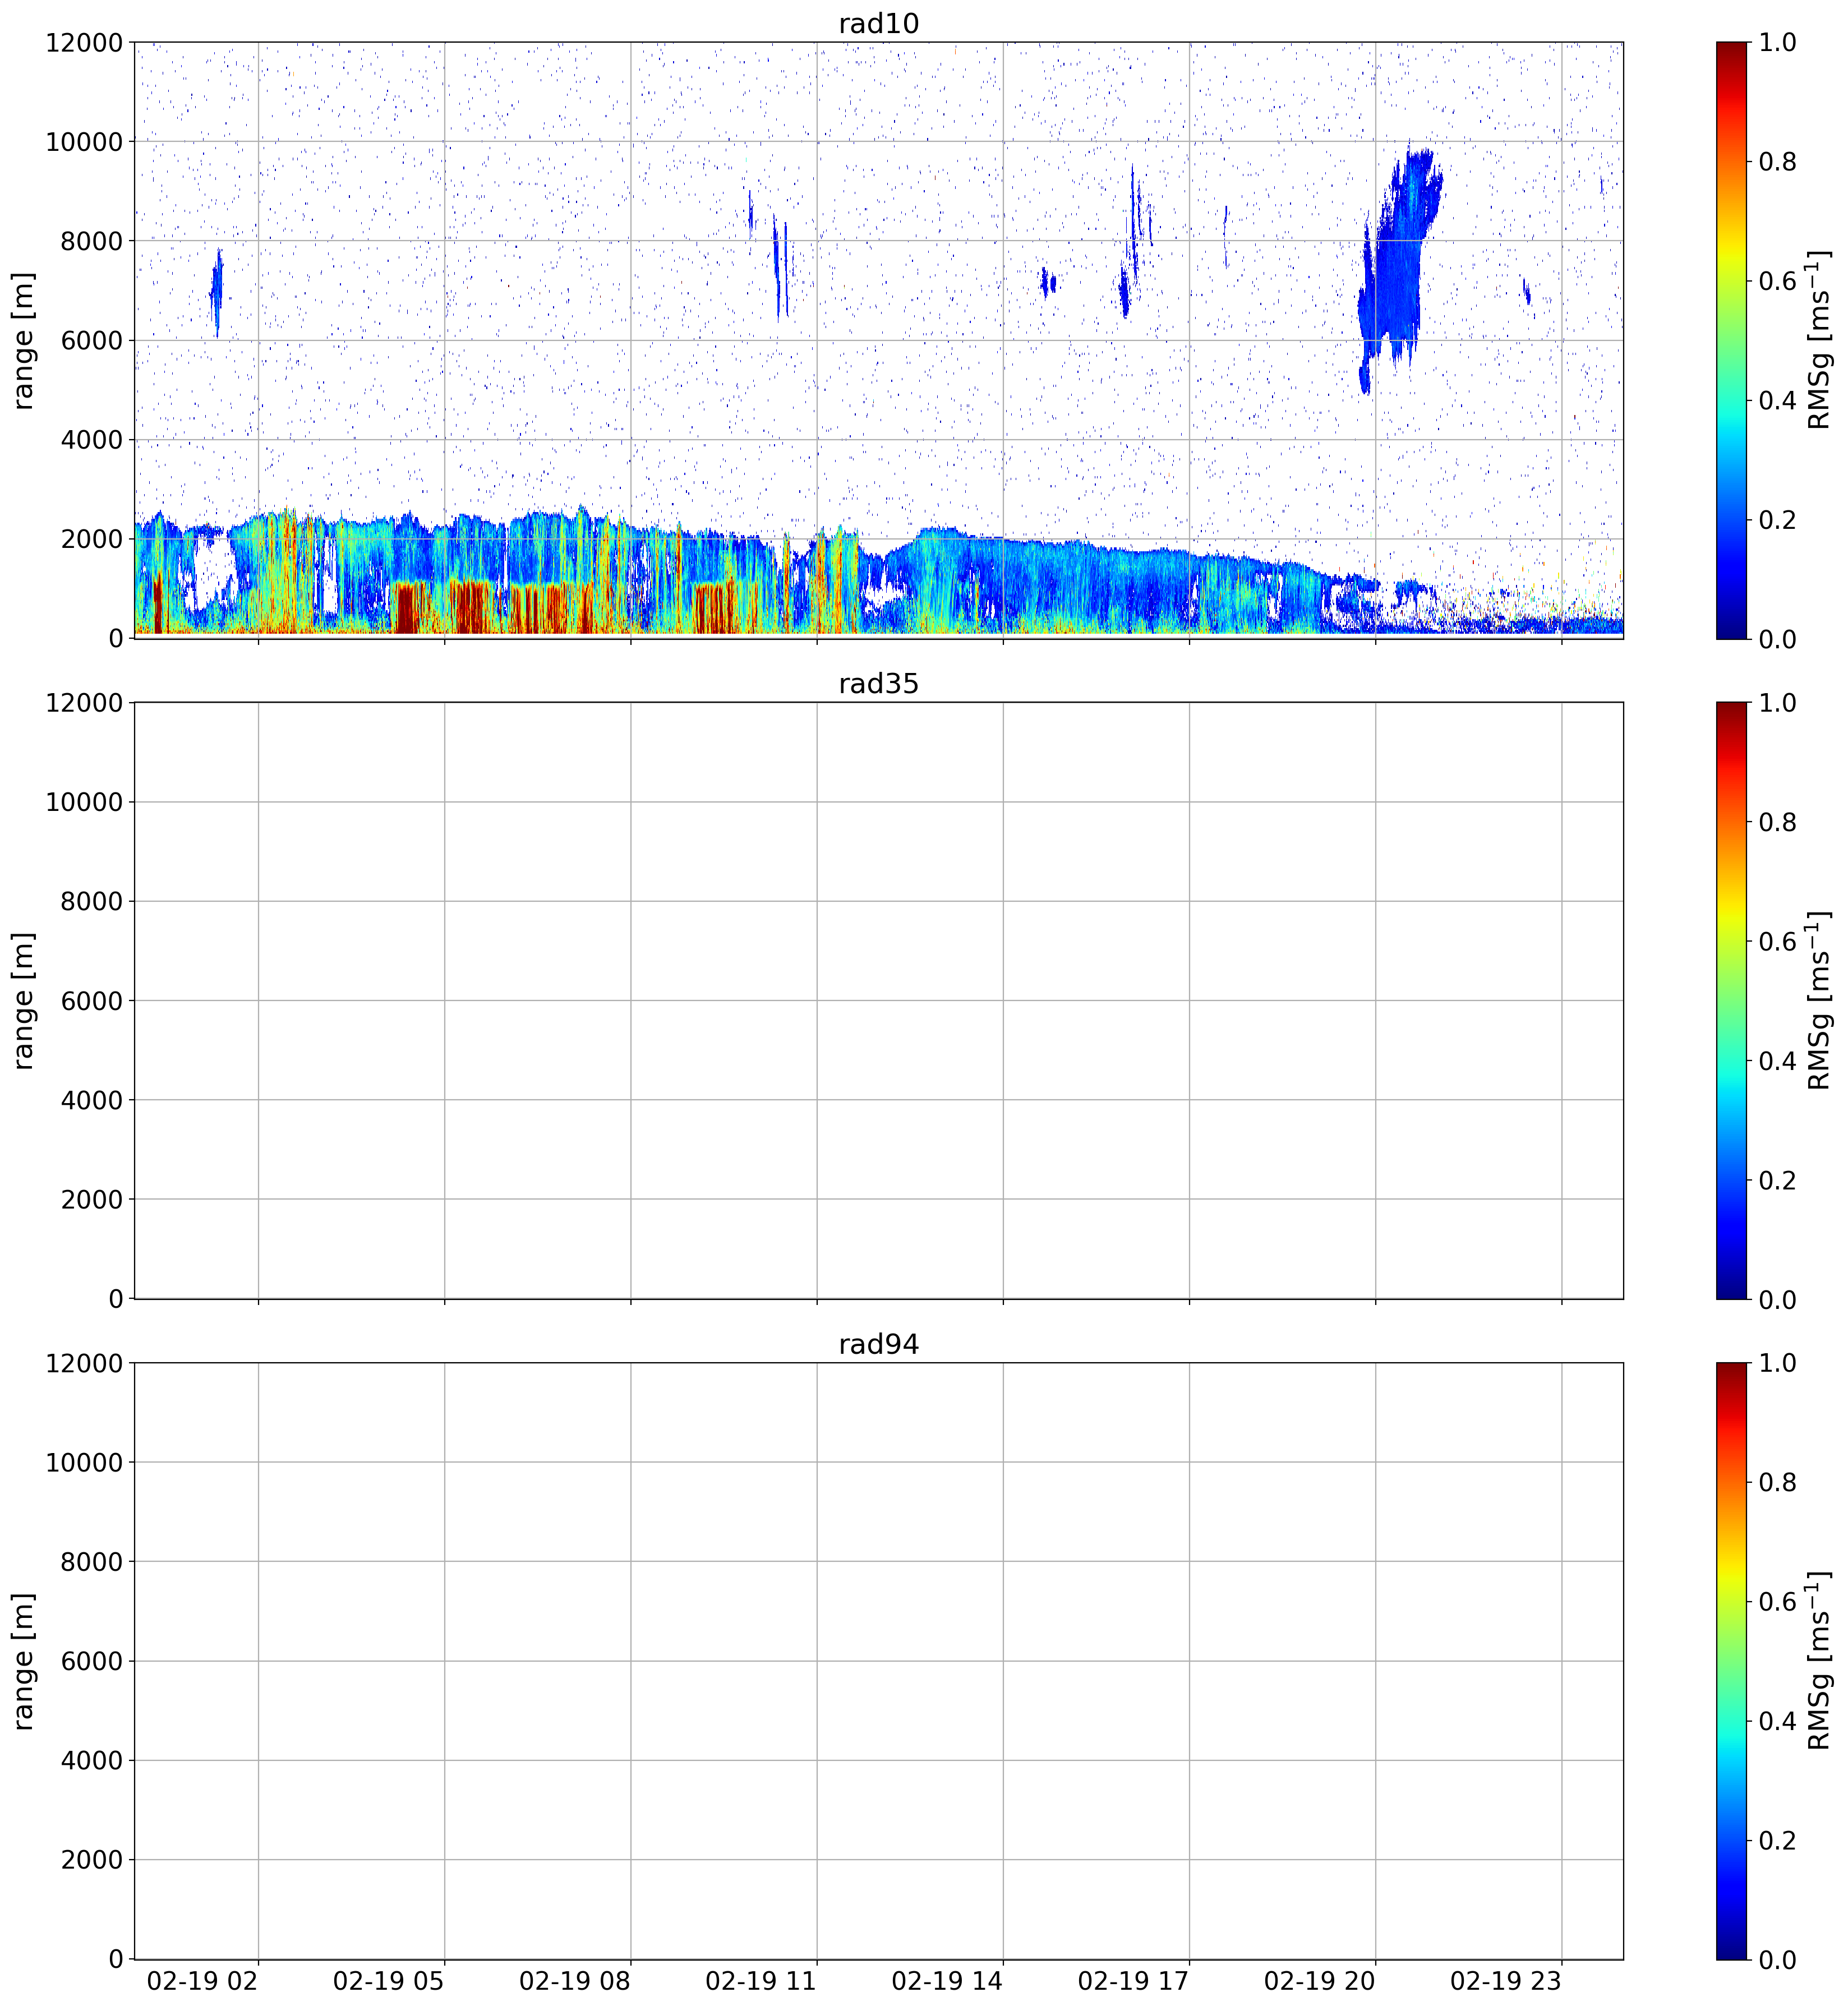The height and width of the screenshot is (2006, 1848).
Task: Click the 0.4 tick on rad94 colorbar
Action: (1777, 1721)
